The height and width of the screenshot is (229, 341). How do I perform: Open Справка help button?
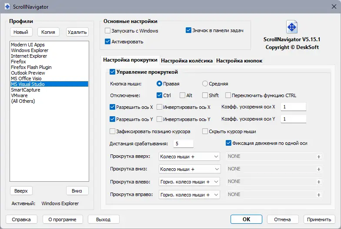click(21, 219)
